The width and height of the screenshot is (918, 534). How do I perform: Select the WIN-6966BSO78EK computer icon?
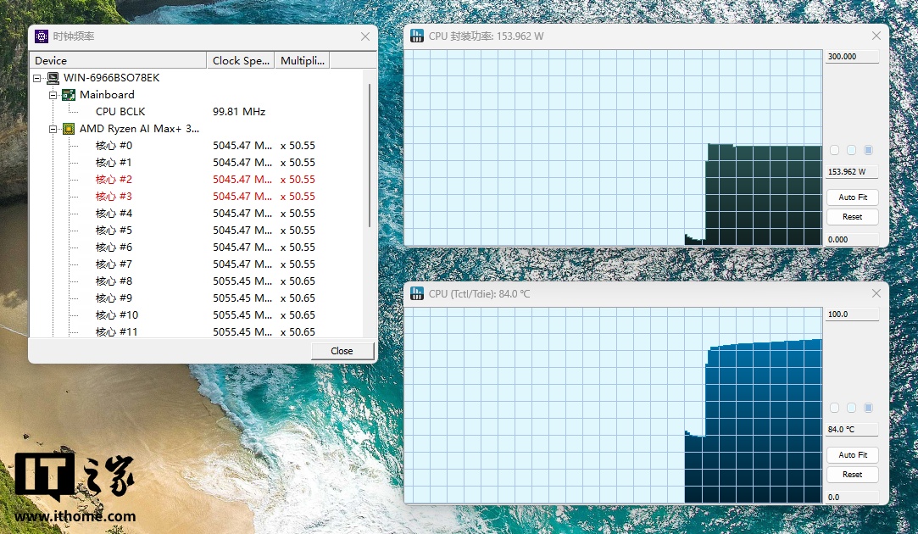(53, 78)
